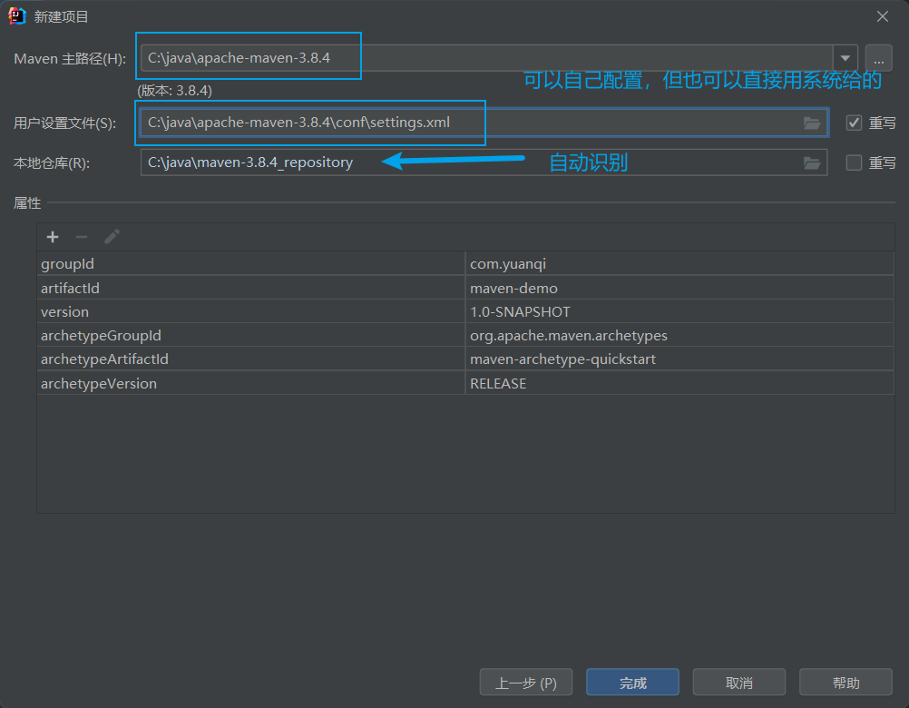
Task: Click the Maven 主路径(H) label
Action: [x=70, y=59]
